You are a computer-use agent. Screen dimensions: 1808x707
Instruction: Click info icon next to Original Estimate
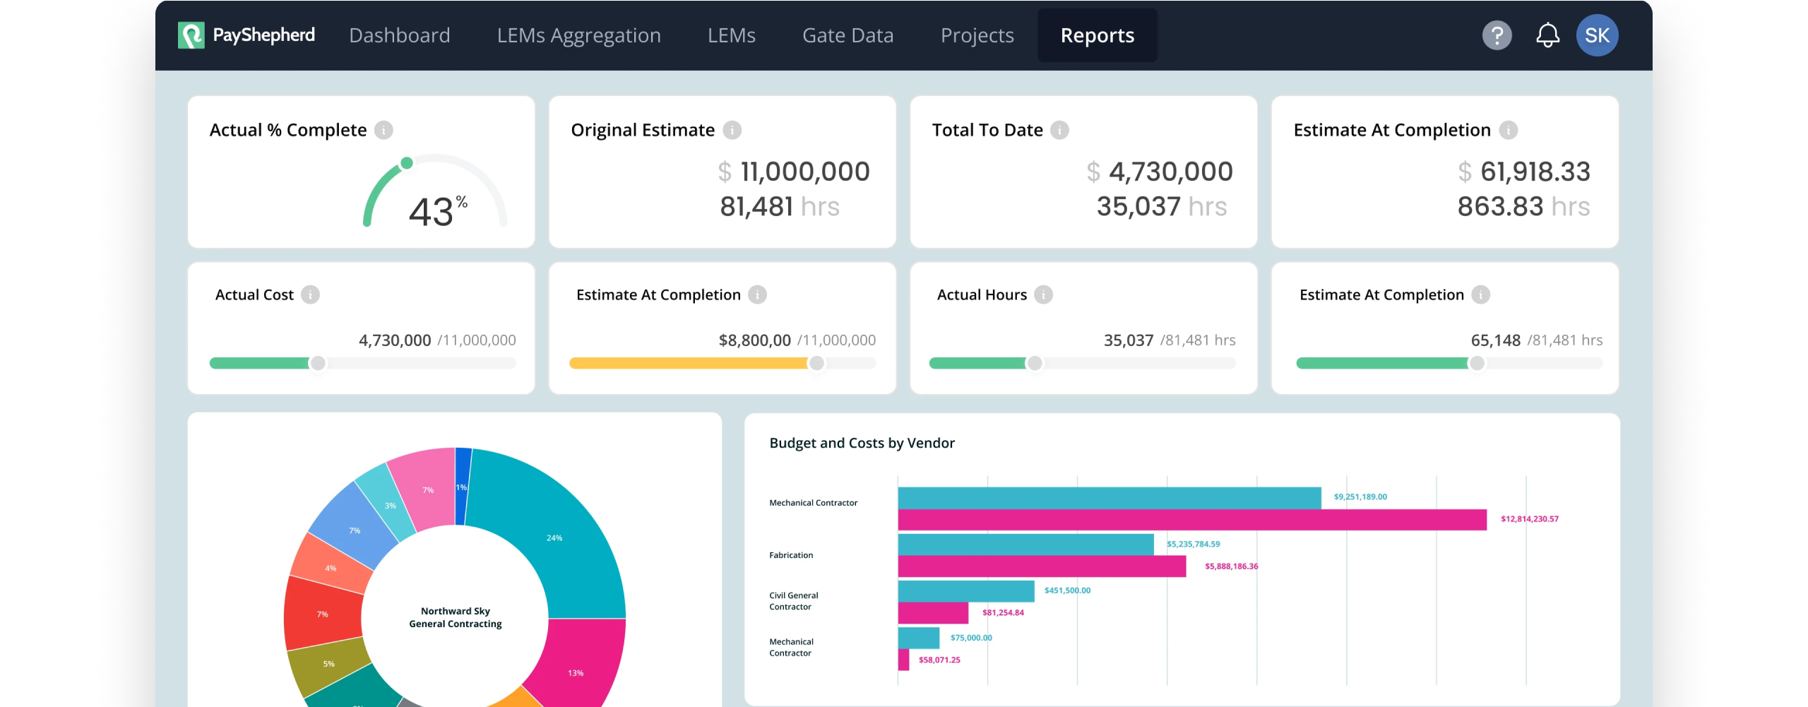(x=732, y=130)
